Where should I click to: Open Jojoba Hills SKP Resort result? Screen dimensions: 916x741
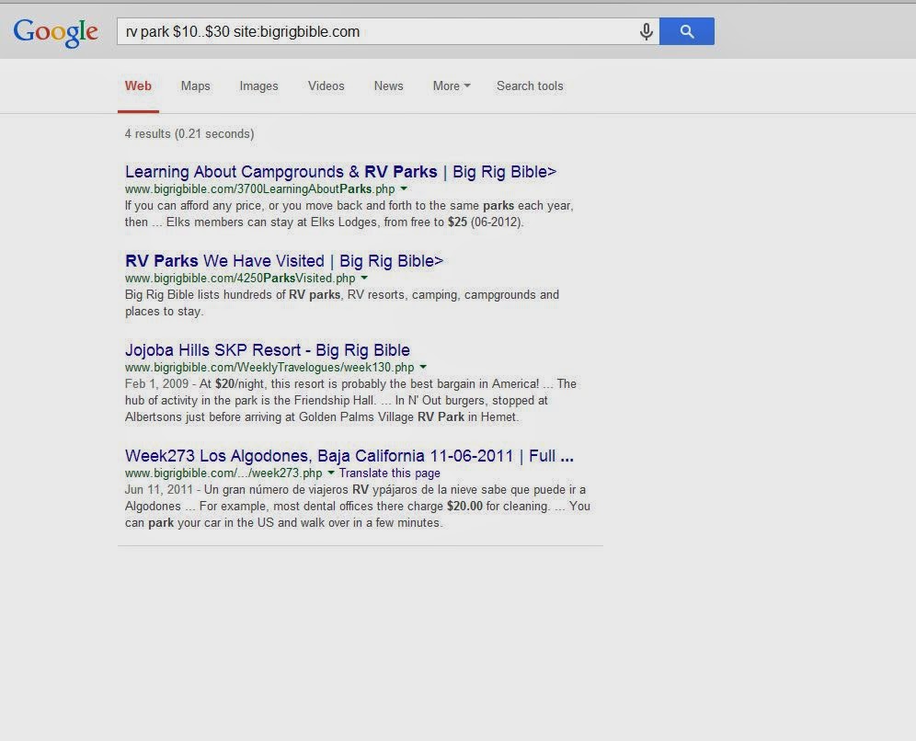pyautogui.click(x=268, y=350)
